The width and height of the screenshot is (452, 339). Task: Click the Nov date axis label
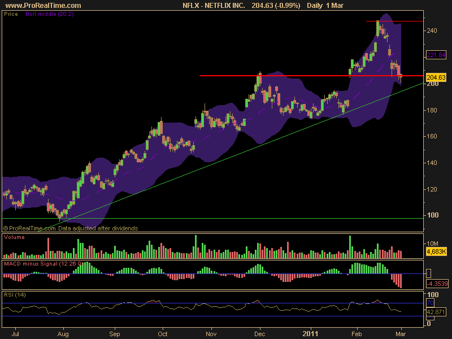pyautogui.click(x=211, y=334)
